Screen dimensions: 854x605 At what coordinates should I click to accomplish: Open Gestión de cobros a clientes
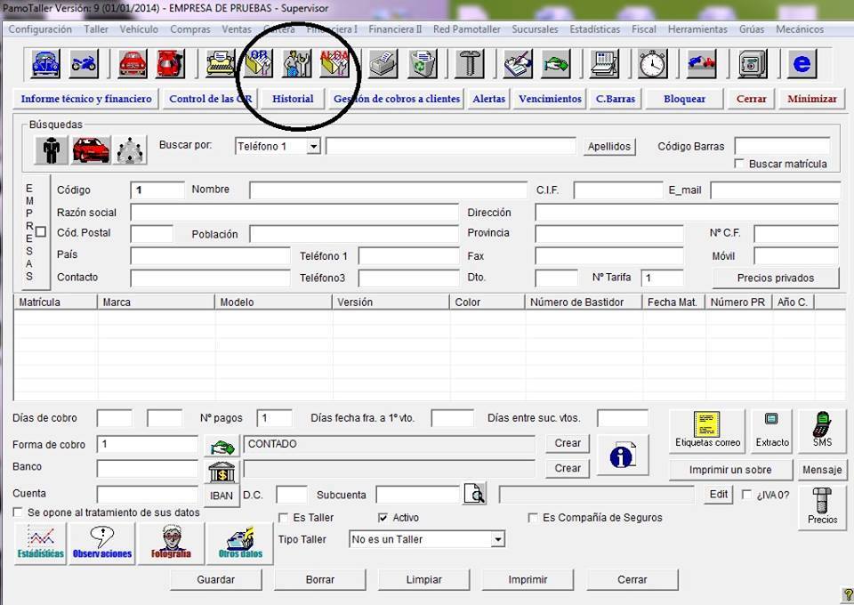(397, 99)
